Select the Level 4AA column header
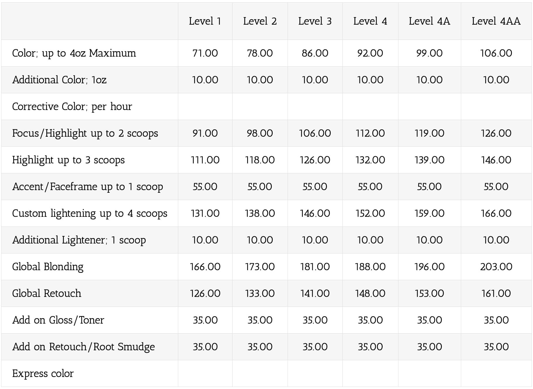Viewport: 533px width, 389px height. (x=496, y=21)
